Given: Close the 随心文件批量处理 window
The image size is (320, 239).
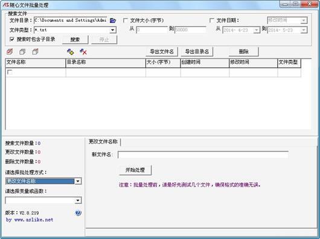Looking at the screenshot, I should pos(309,4).
